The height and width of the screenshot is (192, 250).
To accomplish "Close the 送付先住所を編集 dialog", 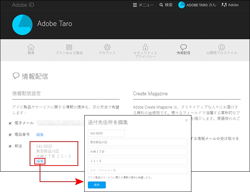I will [x=186, y=120].
